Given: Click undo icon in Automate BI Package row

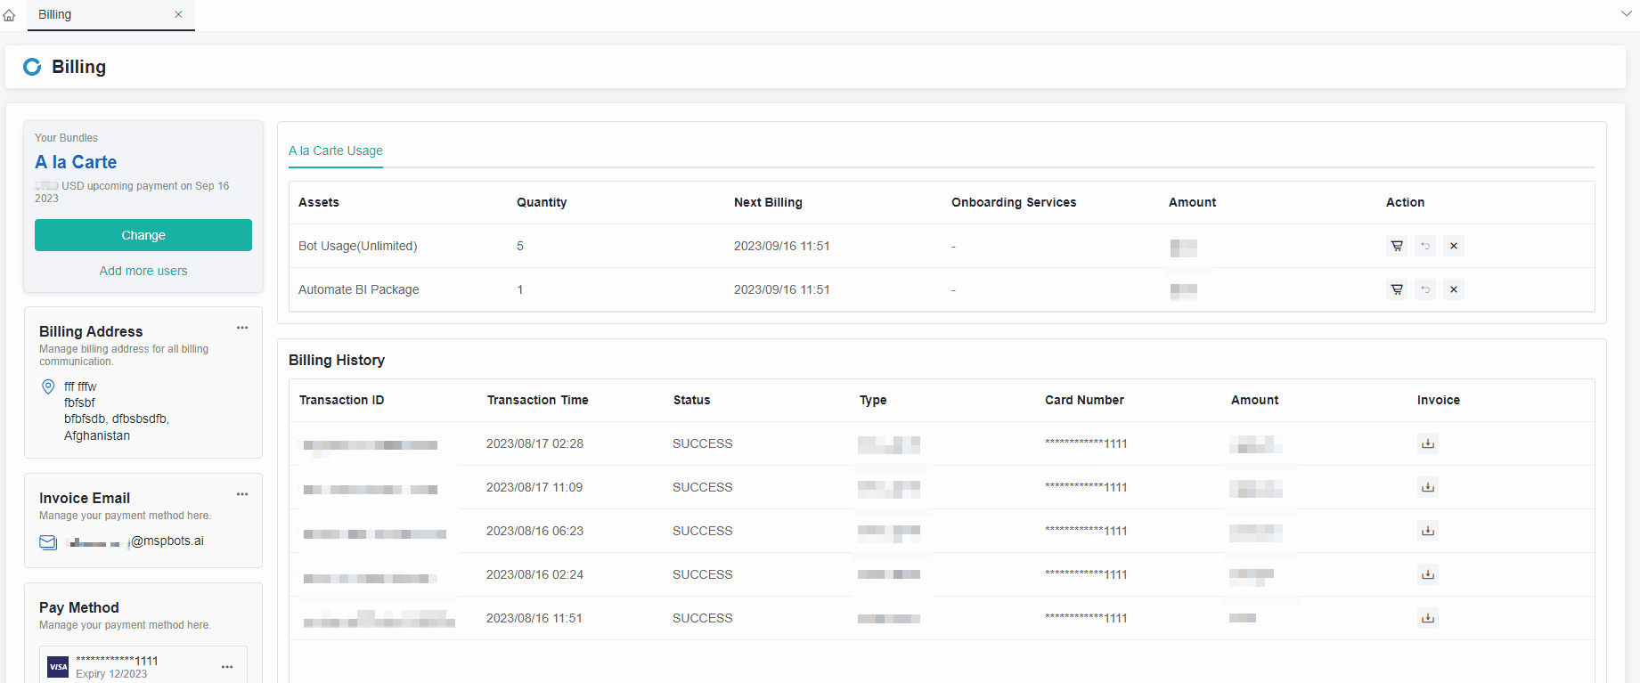Looking at the screenshot, I should [x=1425, y=289].
